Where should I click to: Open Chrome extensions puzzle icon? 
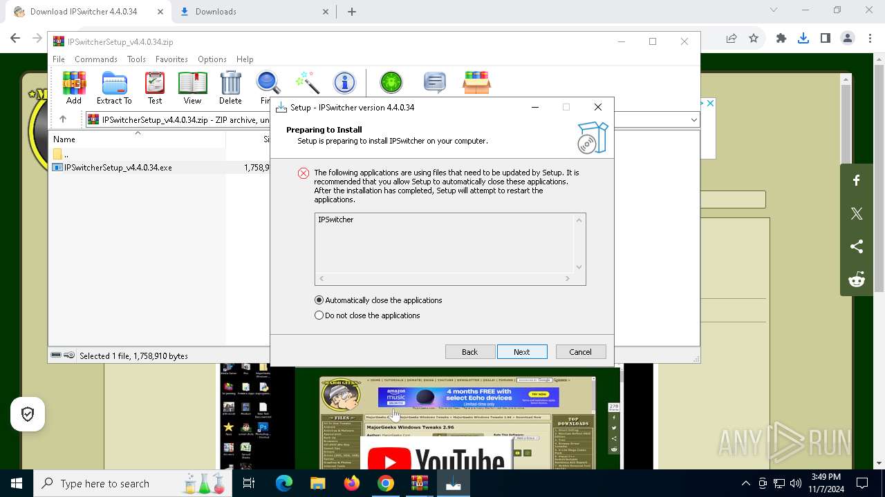[x=781, y=39]
